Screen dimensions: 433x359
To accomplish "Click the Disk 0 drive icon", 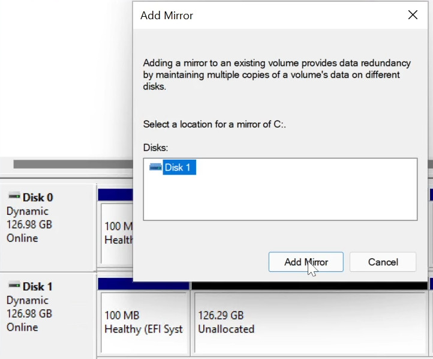I will click(14, 197).
